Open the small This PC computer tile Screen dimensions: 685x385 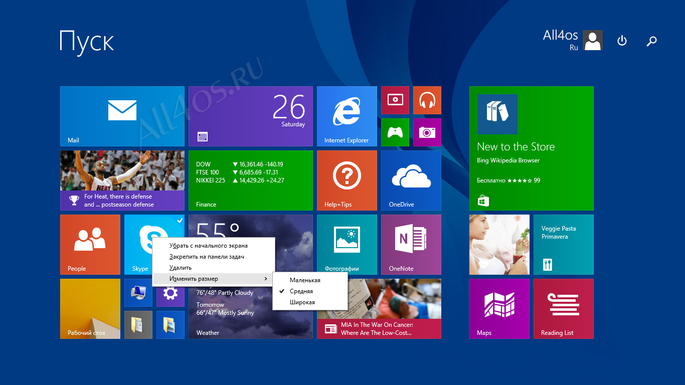tap(138, 293)
